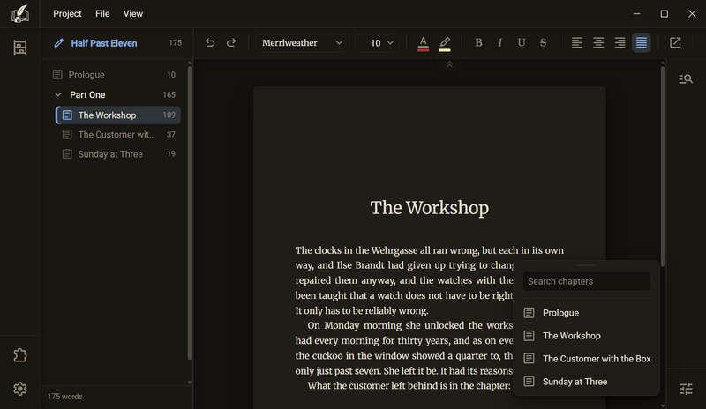Screen dimensions: 706x409
Task: Center align text
Action: pos(598,42)
